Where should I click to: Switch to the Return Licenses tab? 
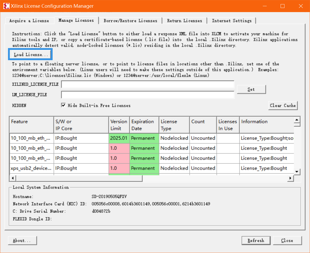pyautogui.click(x=185, y=21)
